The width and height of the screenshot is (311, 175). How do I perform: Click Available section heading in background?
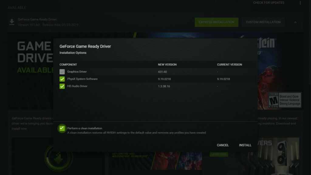(x=17, y=8)
